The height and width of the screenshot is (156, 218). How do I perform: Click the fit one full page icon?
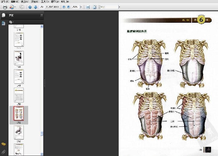[94, 7]
